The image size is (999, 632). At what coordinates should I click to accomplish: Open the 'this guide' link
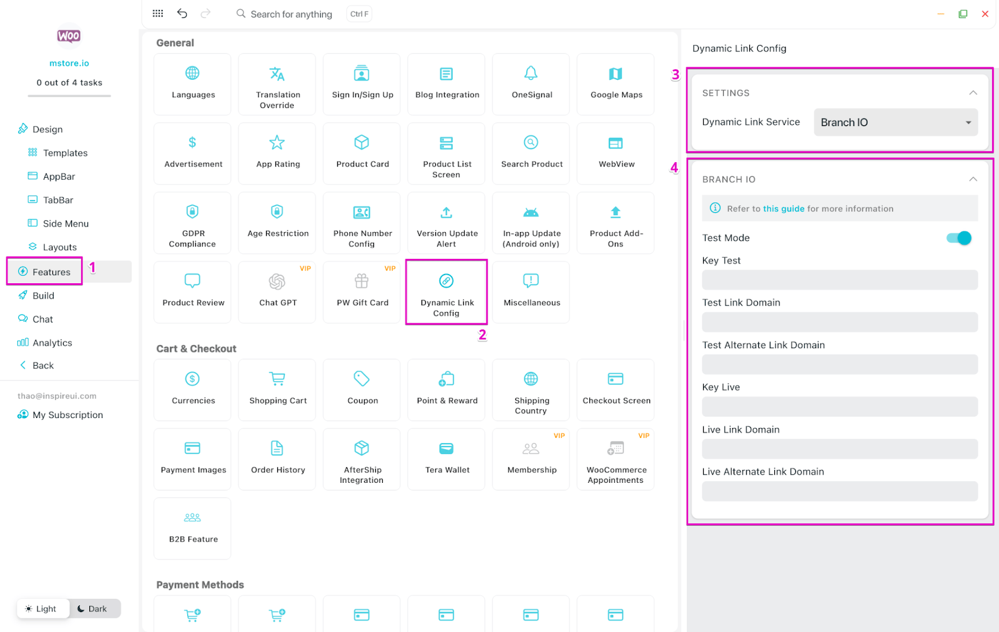click(784, 209)
